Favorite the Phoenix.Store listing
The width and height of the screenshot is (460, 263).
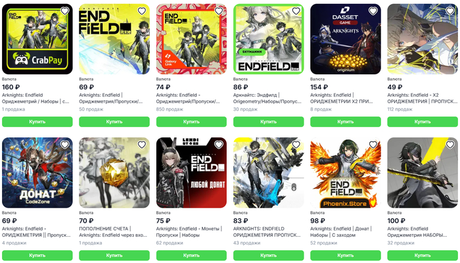373,145
